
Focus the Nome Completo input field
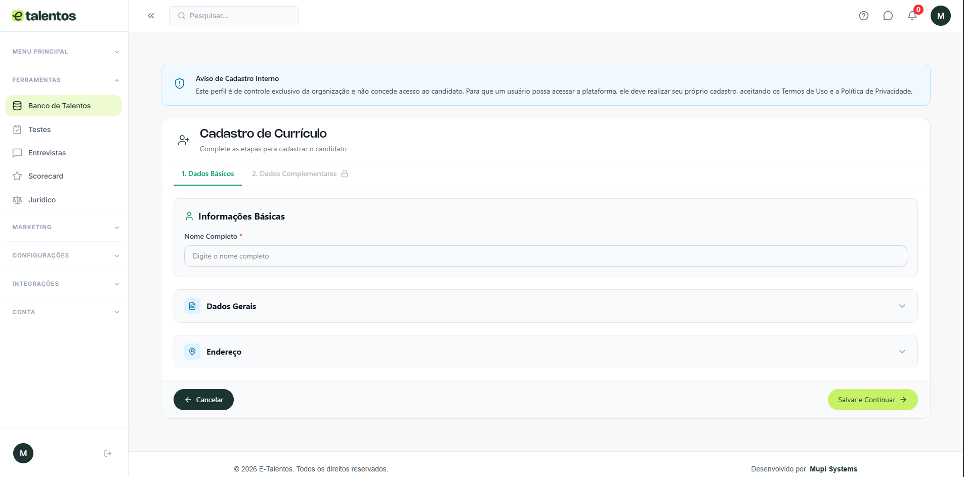(545, 256)
